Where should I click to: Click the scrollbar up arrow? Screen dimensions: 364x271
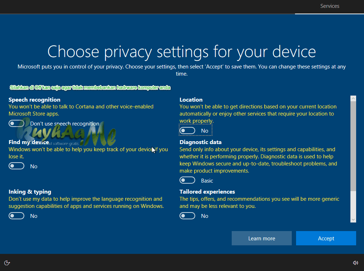click(x=353, y=98)
